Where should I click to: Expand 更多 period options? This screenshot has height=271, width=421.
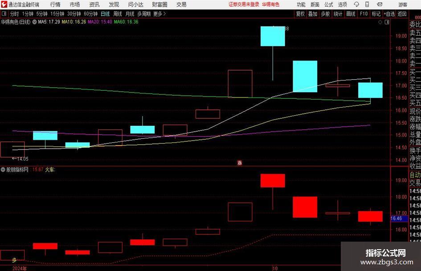point(159,14)
